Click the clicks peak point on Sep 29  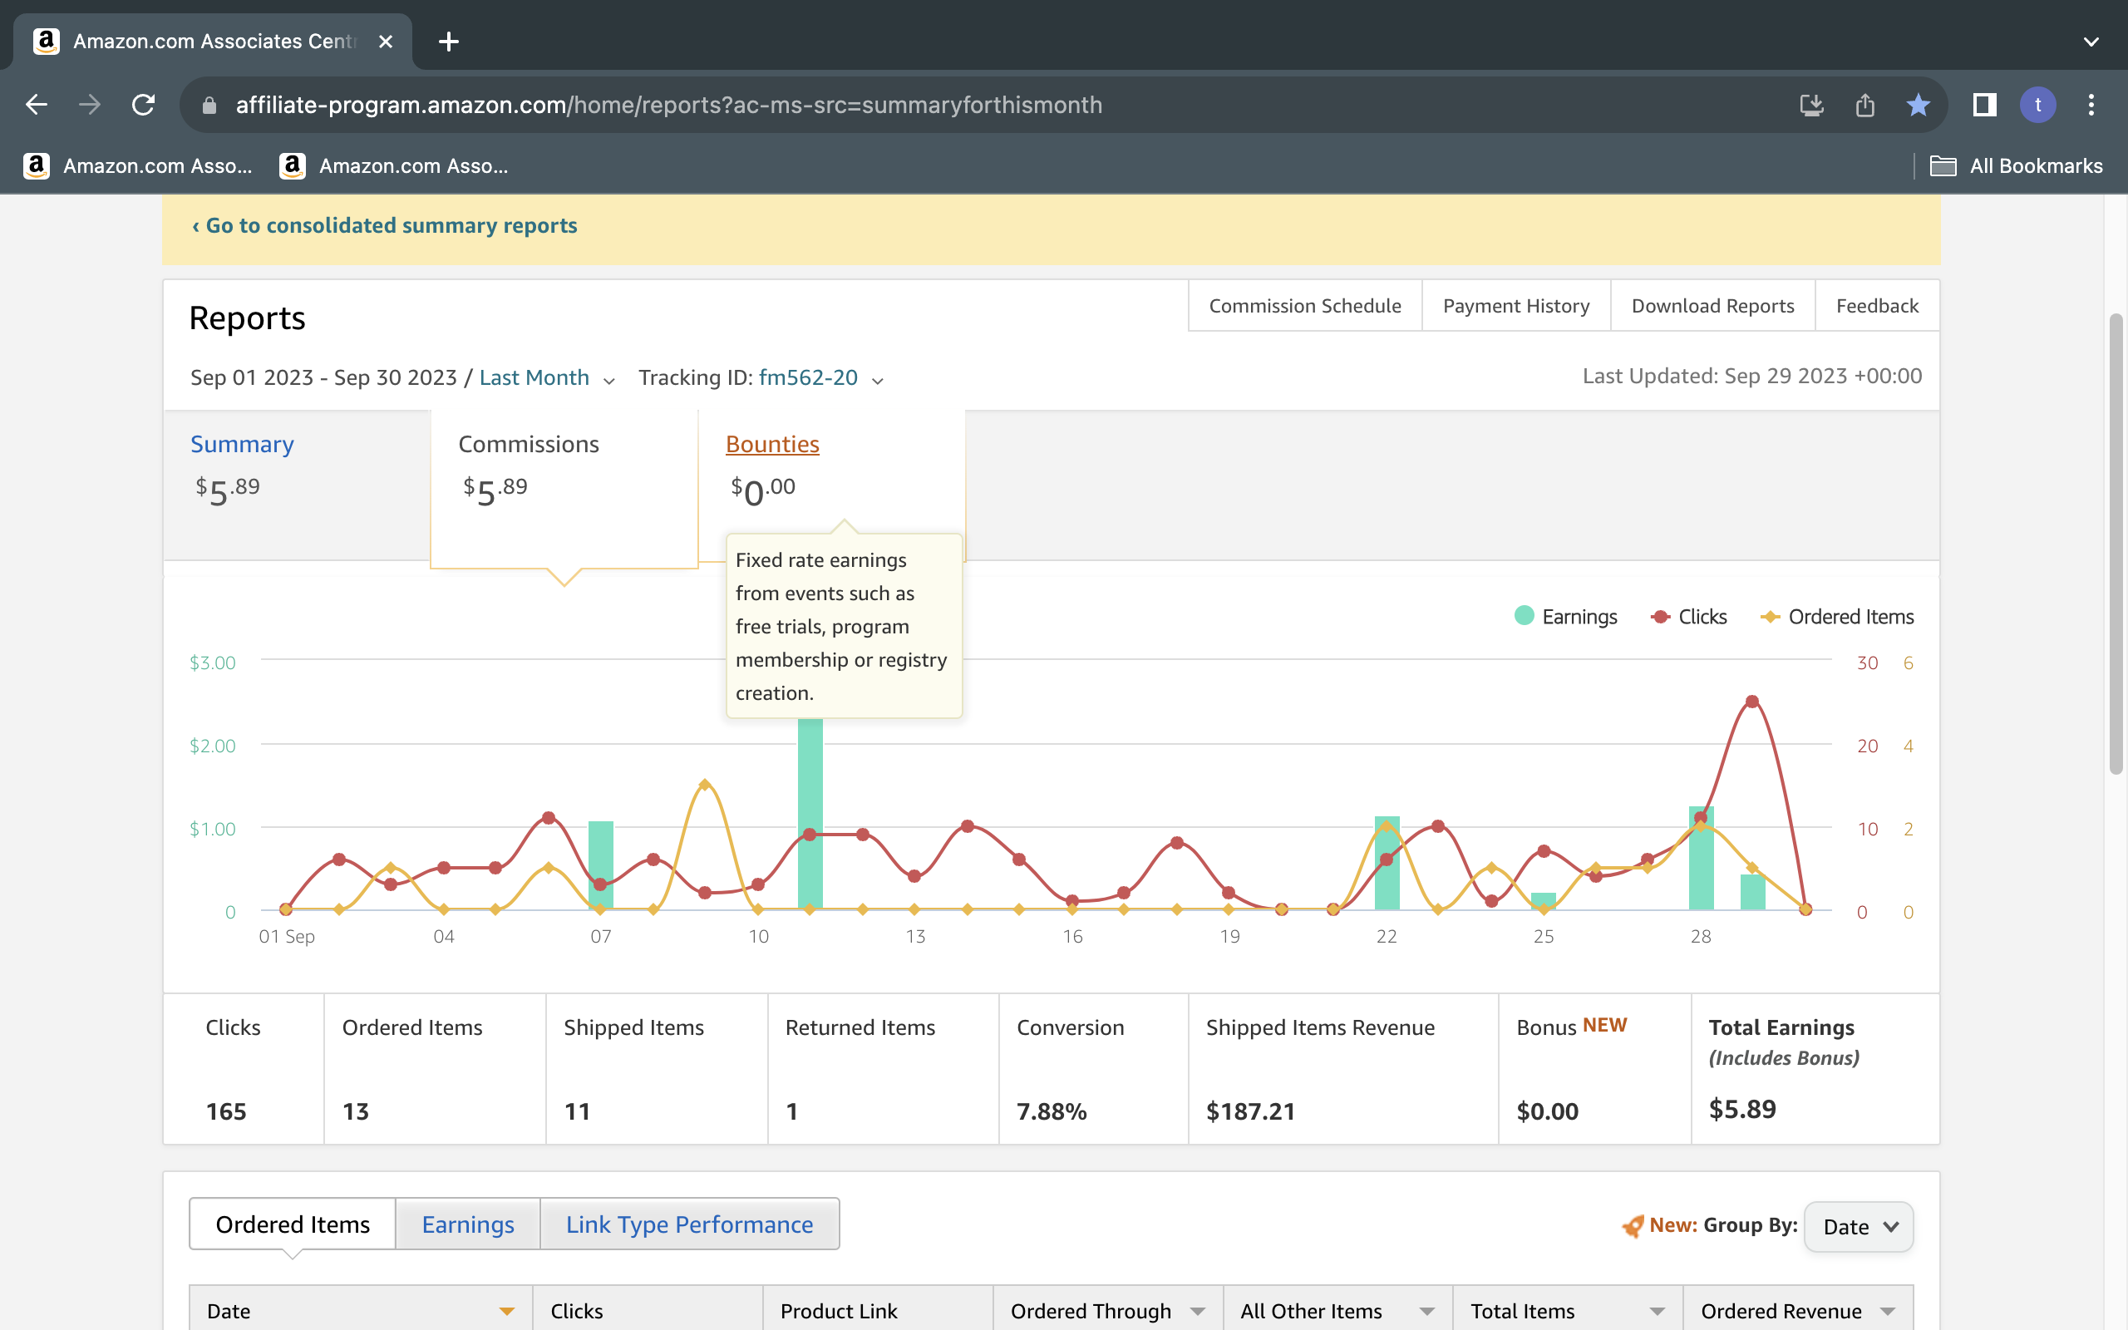[1751, 701]
